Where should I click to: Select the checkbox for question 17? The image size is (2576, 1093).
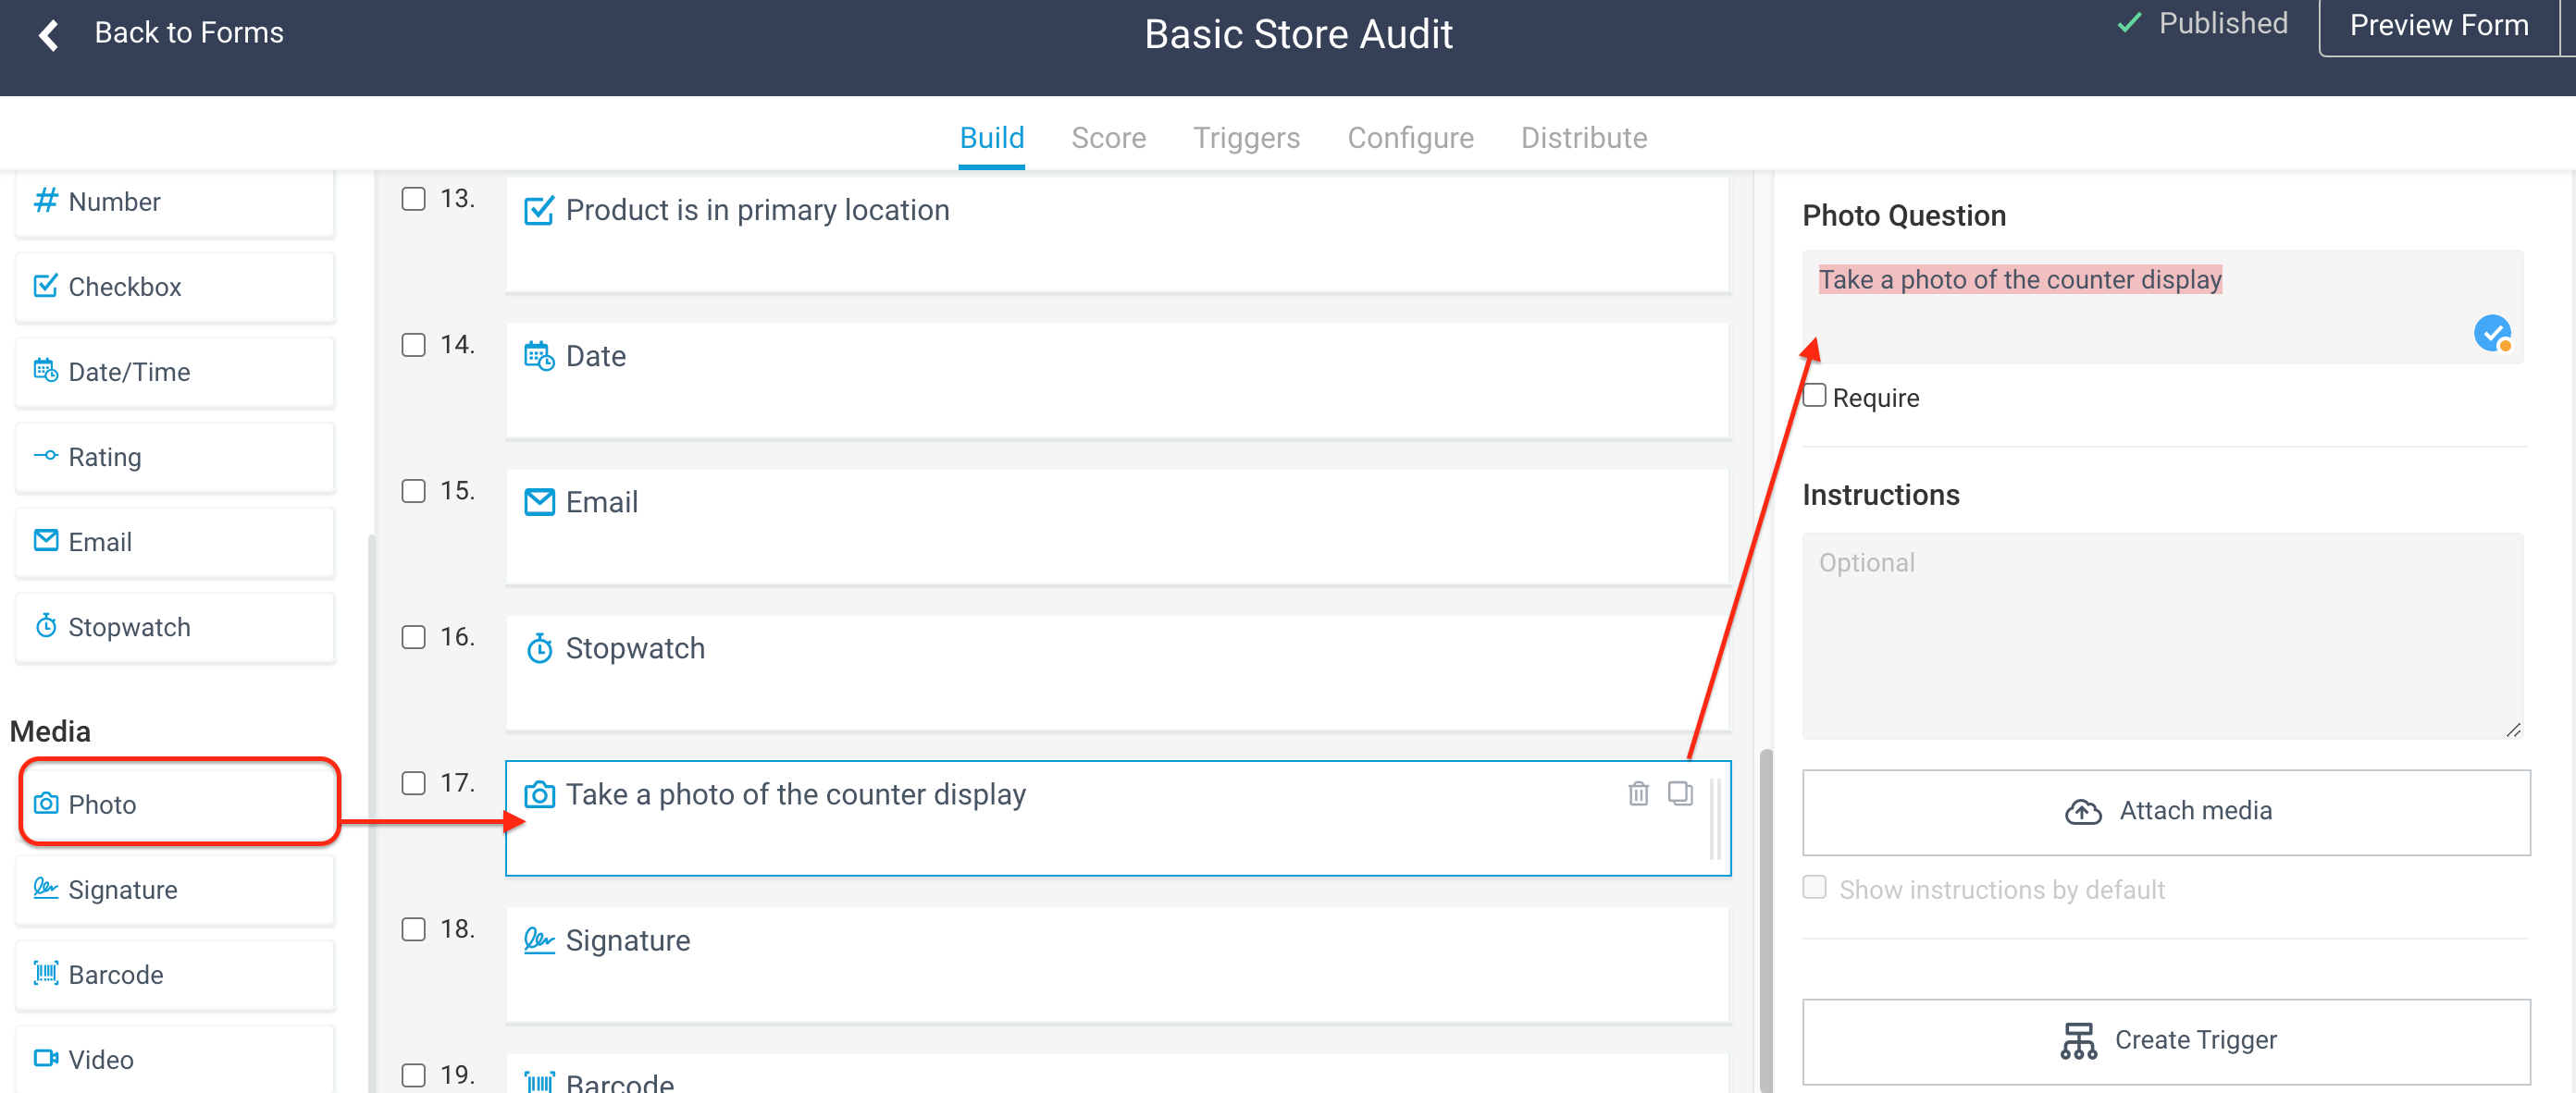413,782
